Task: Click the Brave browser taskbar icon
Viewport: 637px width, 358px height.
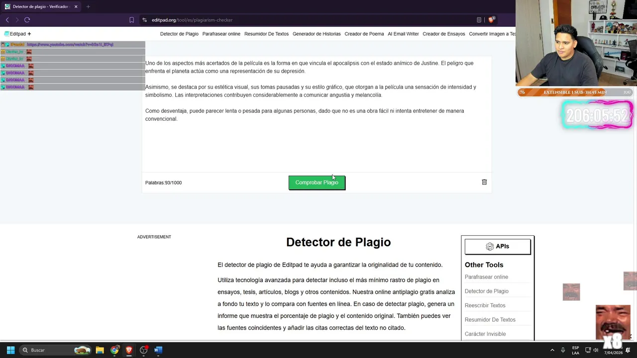Action: (x=129, y=350)
